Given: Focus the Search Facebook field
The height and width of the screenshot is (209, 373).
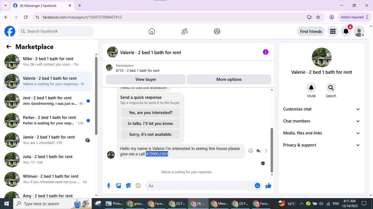Looking at the screenshot, I should click(56, 31).
